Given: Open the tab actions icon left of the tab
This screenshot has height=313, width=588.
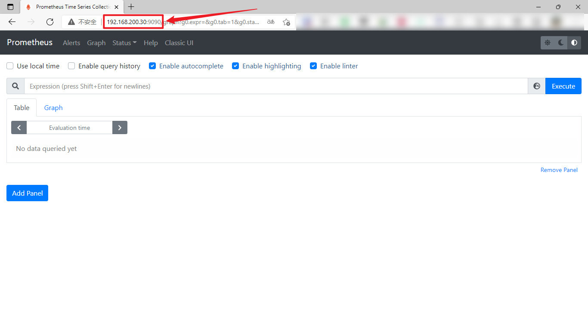Looking at the screenshot, I should point(10,7).
